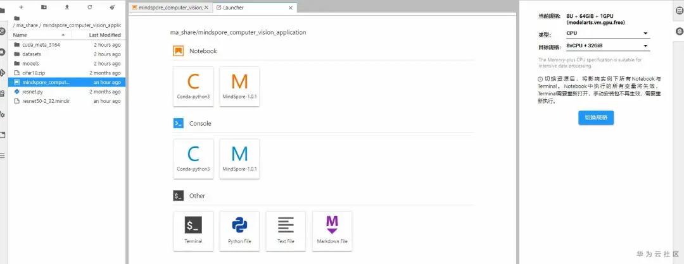Click the new folder toolbar icon
Screen dimensions: 684x264
44,7
